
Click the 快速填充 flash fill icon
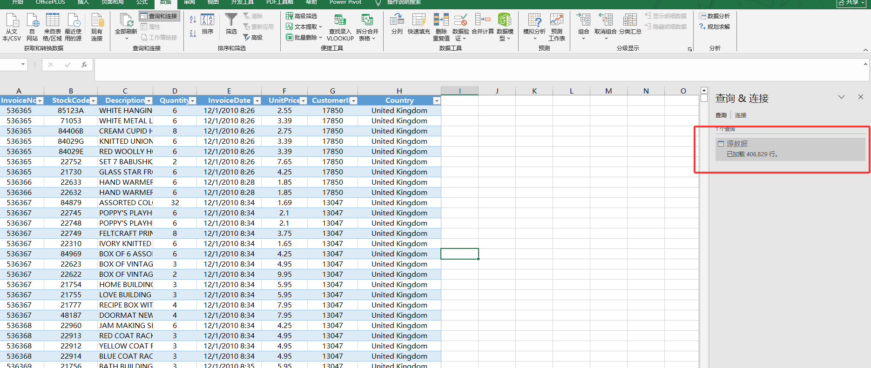point(419,24)
